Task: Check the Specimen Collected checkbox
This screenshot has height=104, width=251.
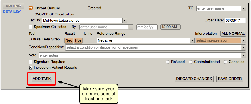Action: pos(30,27)
